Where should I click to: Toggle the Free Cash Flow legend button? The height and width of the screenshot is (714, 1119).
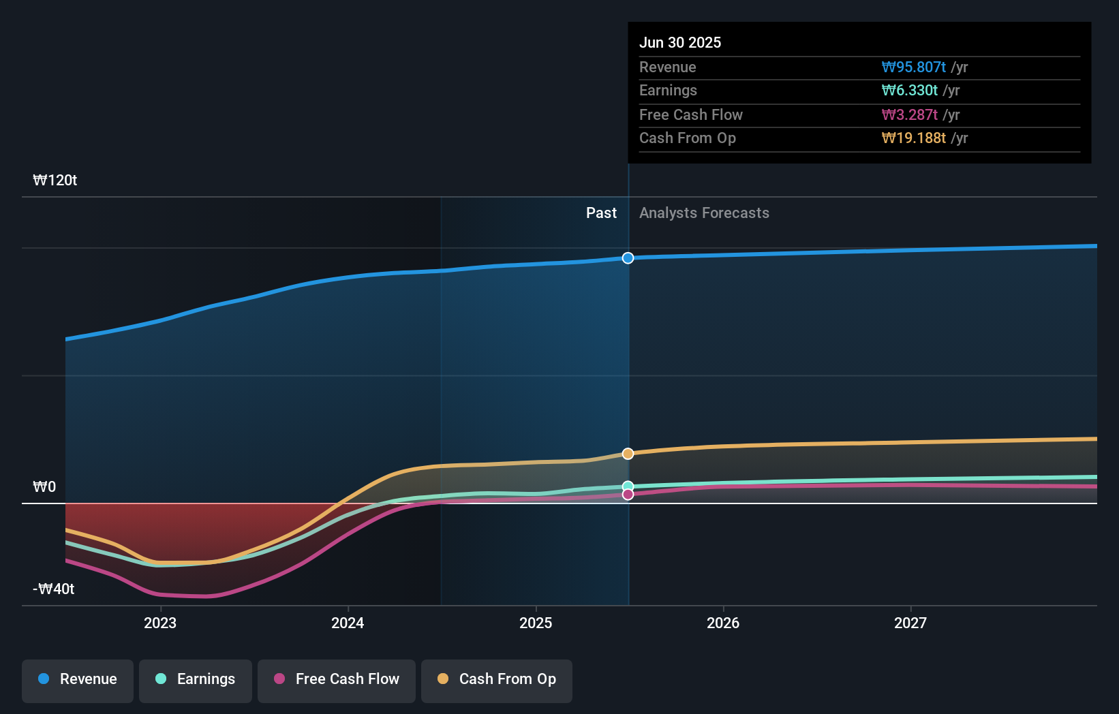(337, 681)
